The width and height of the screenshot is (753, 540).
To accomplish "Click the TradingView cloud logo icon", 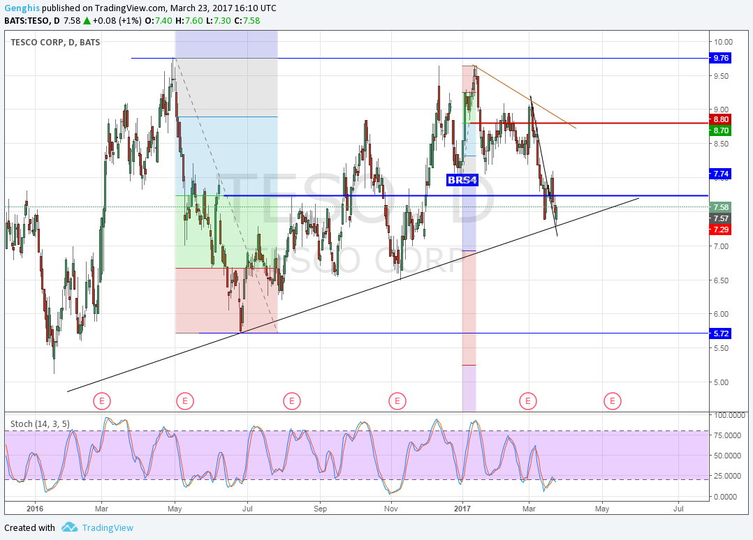I will pyautogui.click(x=70, y=527).
